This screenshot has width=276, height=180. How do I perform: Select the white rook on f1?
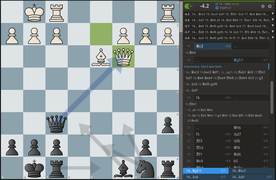pyautogui.click(x=57, y=13)
